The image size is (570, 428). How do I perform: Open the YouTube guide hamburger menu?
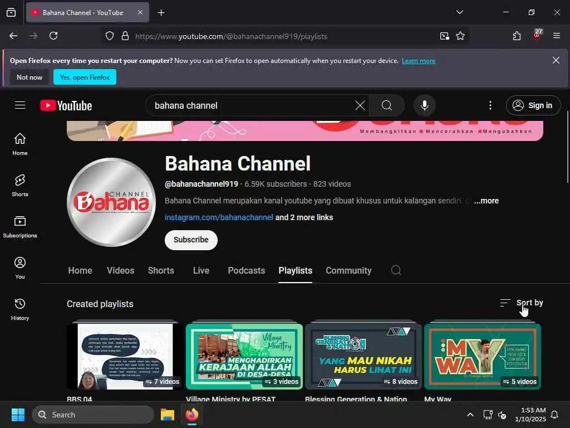coord(20,105)
